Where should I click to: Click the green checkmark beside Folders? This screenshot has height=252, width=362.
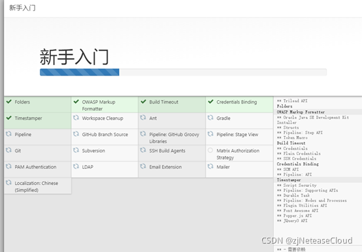(x=8, y=102)
